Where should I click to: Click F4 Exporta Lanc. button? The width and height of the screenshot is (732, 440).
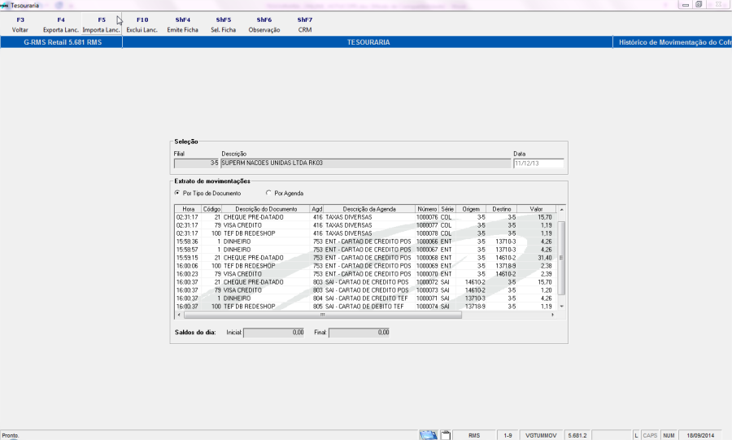61,24
